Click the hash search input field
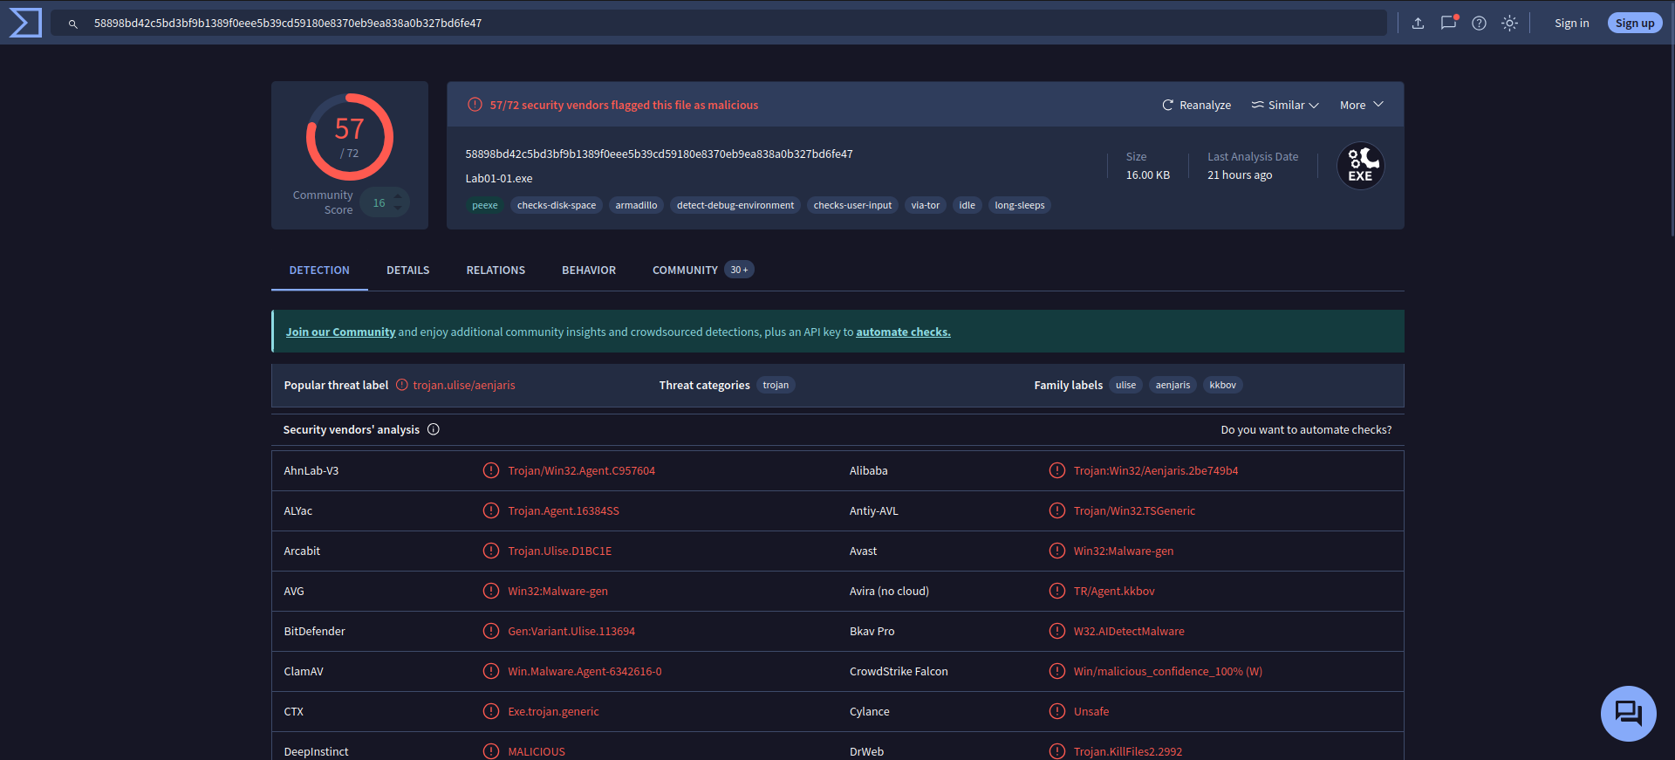Screen dimensions: 1675x760 coord(718,24)
